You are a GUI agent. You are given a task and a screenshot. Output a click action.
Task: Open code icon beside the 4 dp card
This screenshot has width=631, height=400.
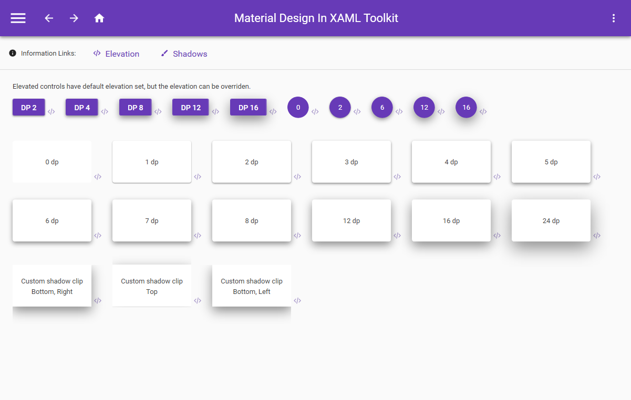click(497, 177)
